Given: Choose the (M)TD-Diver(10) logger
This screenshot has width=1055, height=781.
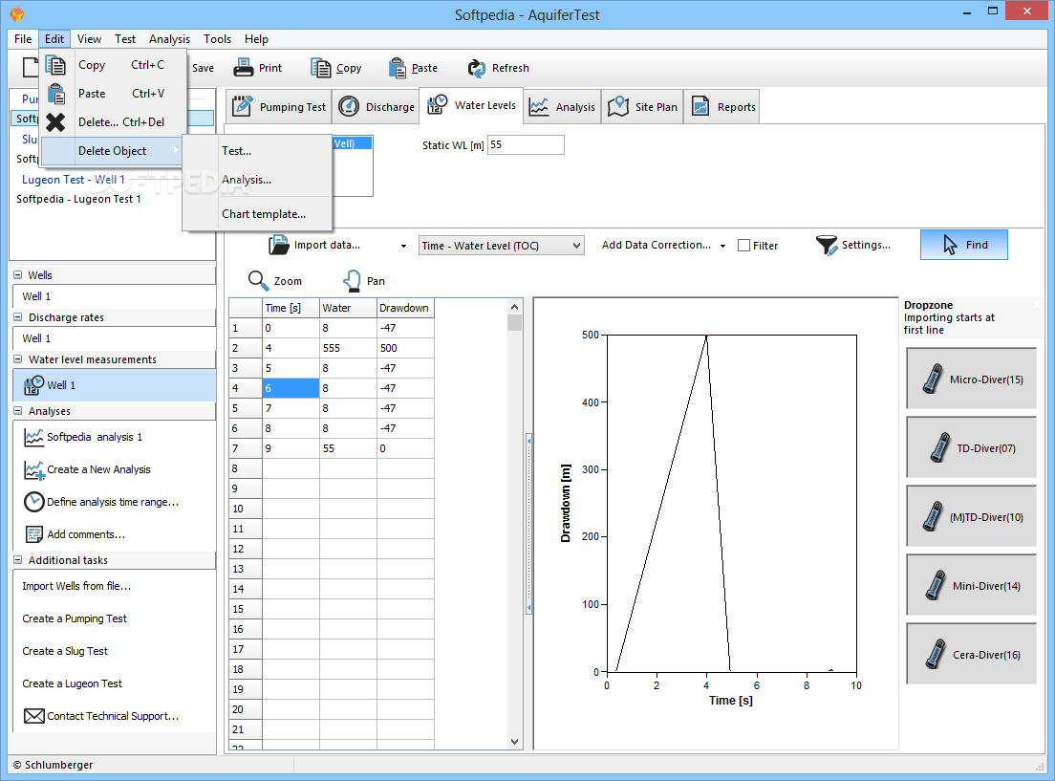Looking at the screenshot, I should point(972,516).
